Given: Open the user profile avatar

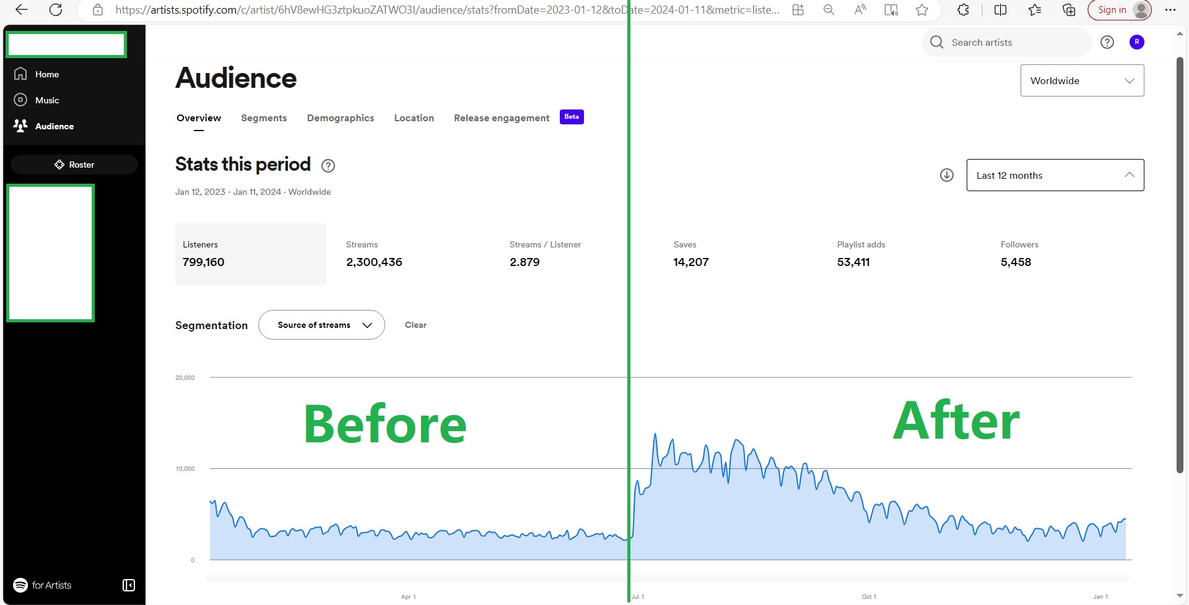Looking at the screenshot, I should (1136, 42).
